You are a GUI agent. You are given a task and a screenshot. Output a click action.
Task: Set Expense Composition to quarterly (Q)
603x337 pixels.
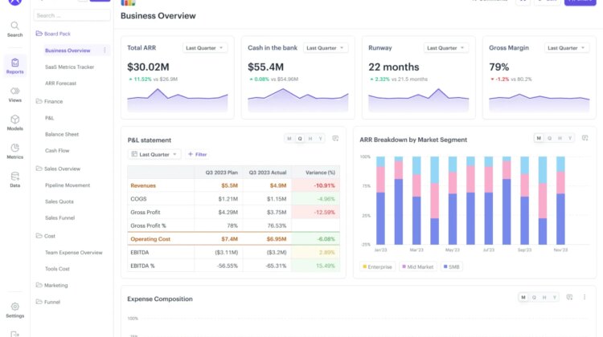coord(534,298)
